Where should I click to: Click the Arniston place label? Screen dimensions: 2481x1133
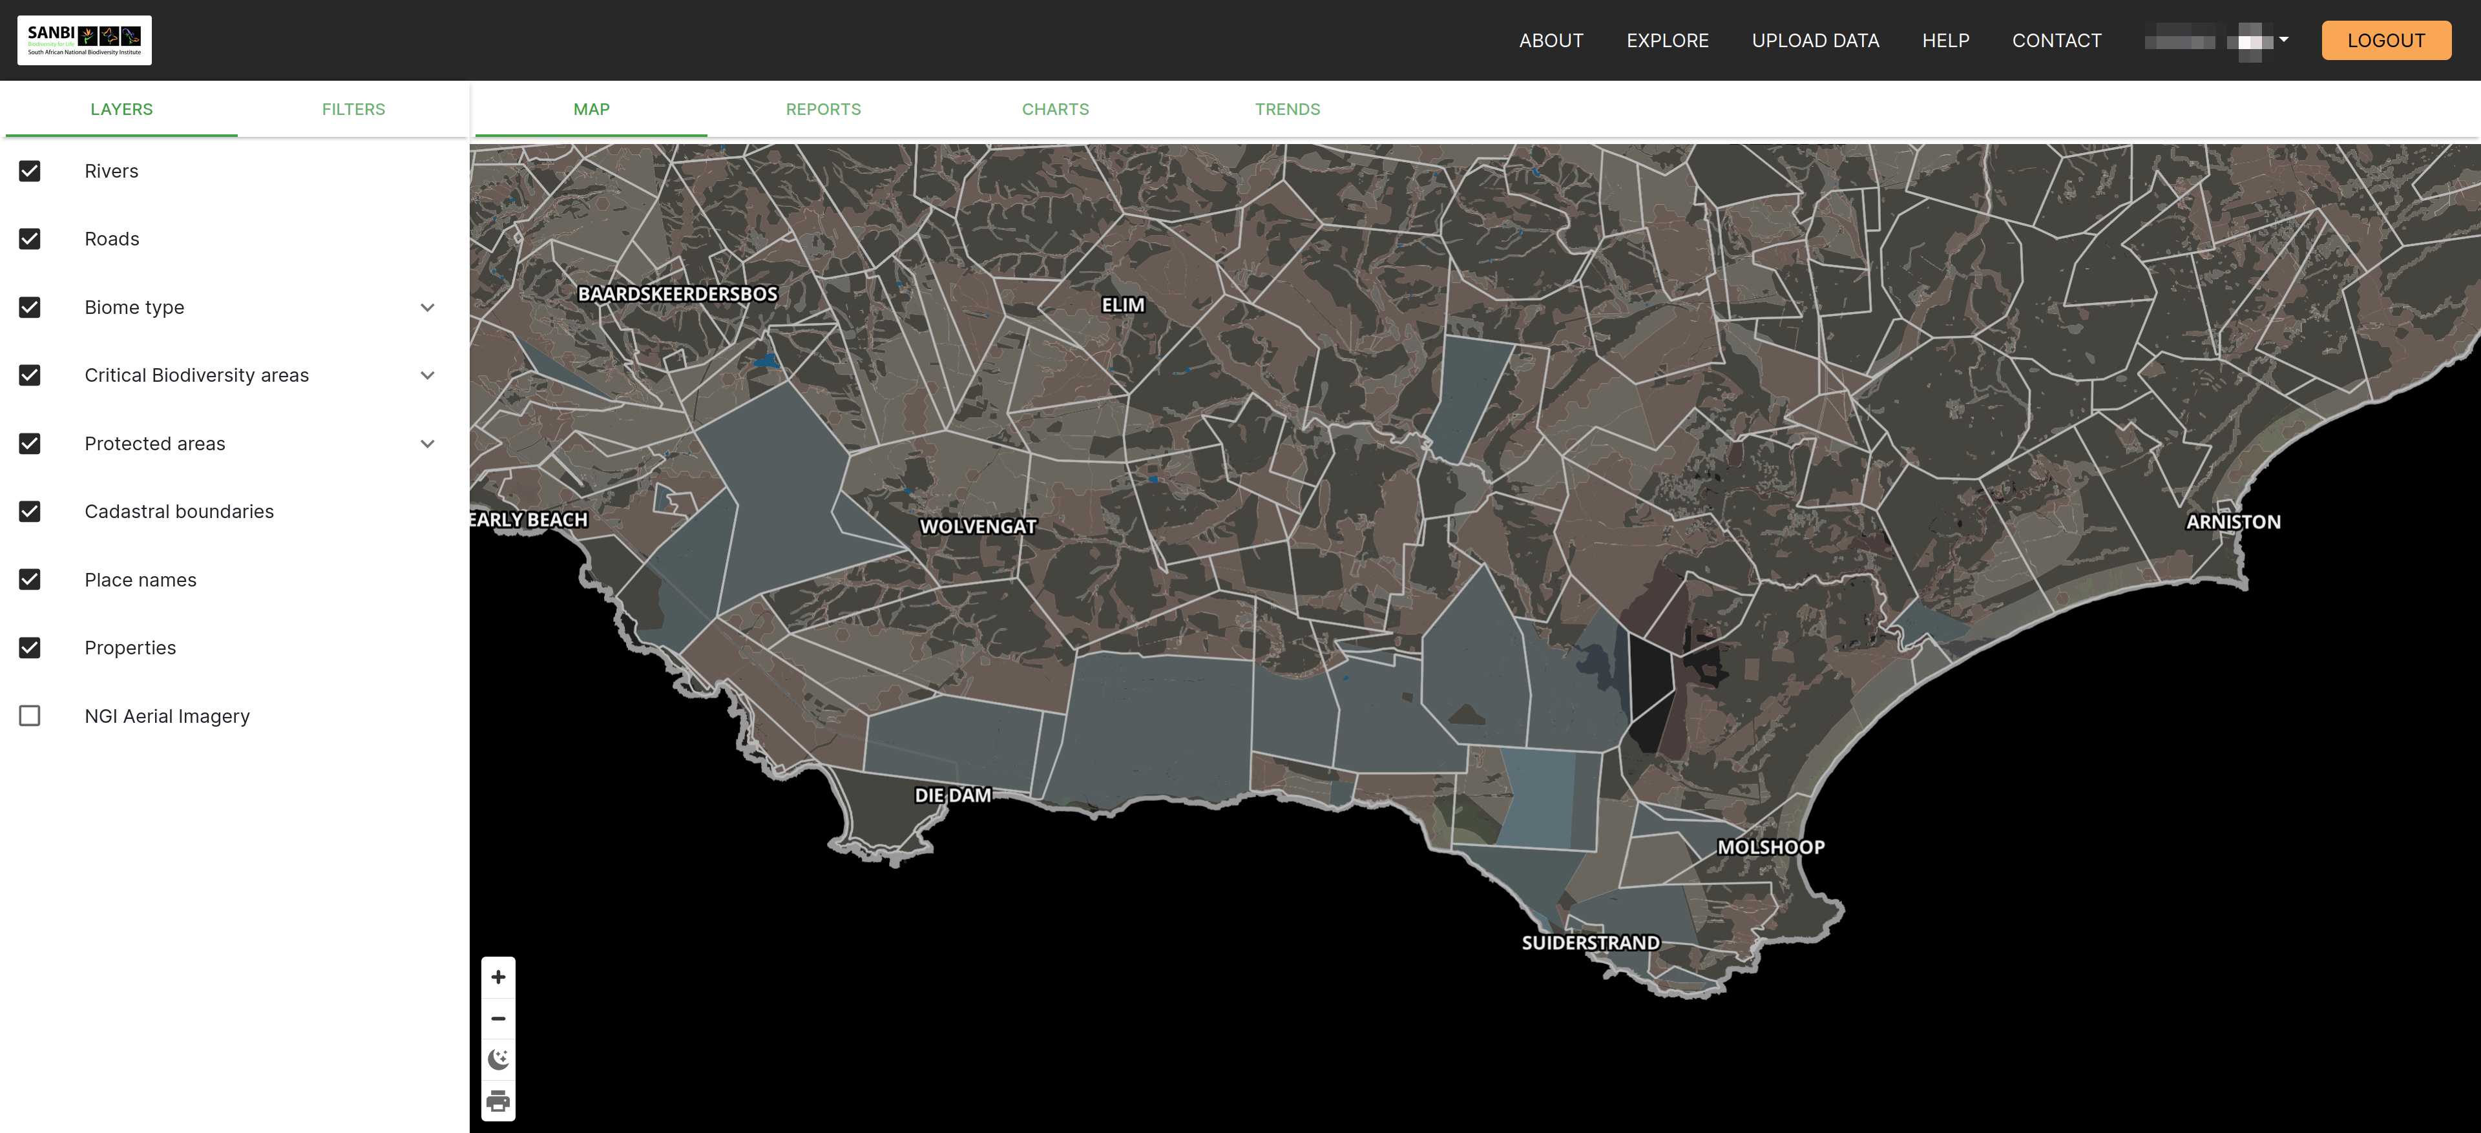pyautogui.click(x=2232, y=522)
